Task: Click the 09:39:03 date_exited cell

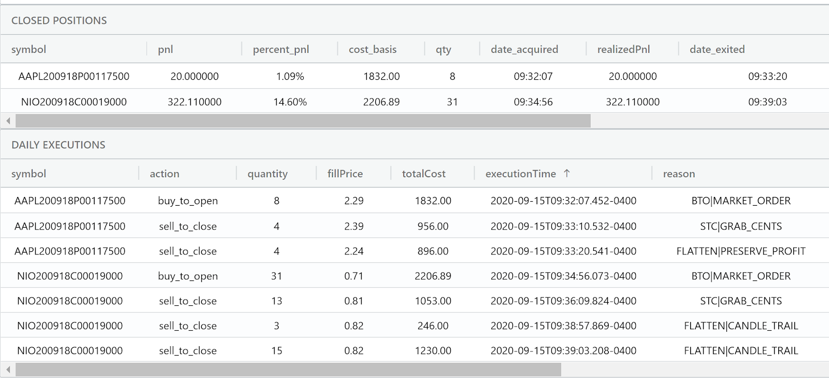Action: click(767, 102)
